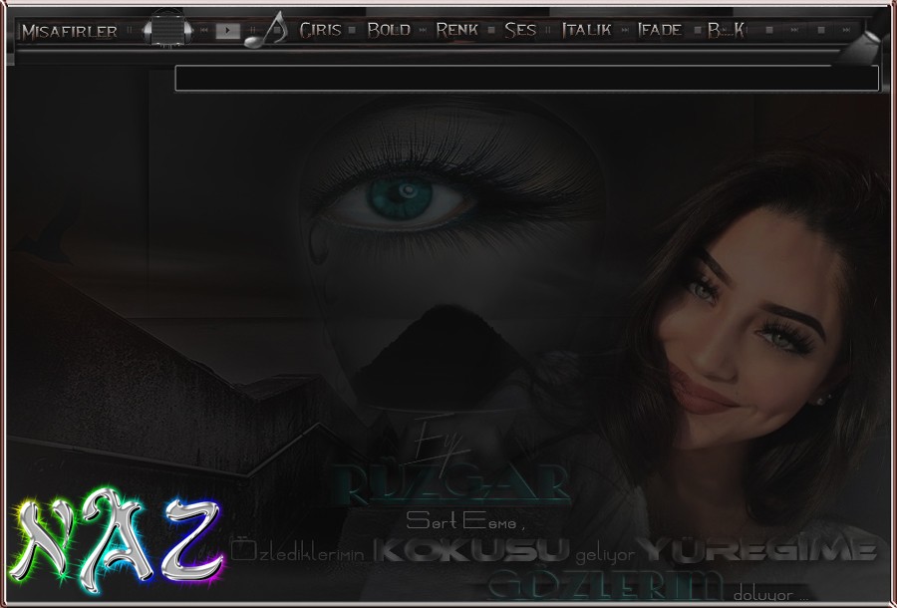Viewport: 897px width, 608px height.
Task: Open the Ifade emoticons menu
Action: tap(659, 30)
